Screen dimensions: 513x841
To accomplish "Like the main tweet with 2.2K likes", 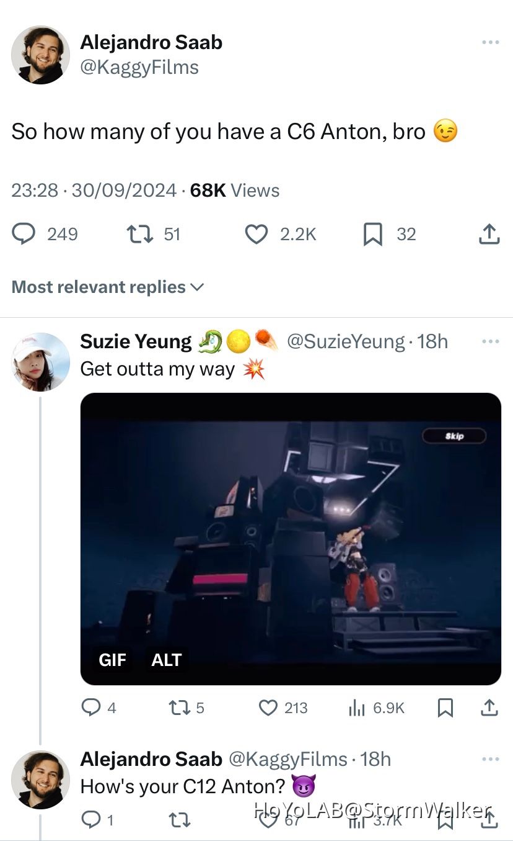I will (256, 234).
